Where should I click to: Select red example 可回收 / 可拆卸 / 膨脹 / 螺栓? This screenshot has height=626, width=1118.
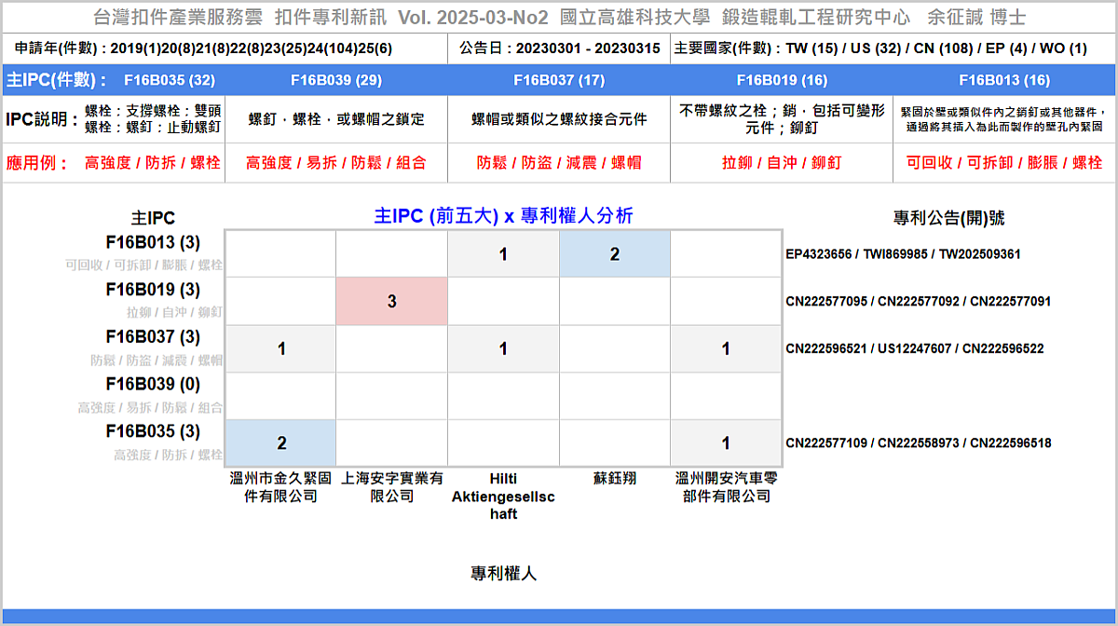pos(1004,163)
